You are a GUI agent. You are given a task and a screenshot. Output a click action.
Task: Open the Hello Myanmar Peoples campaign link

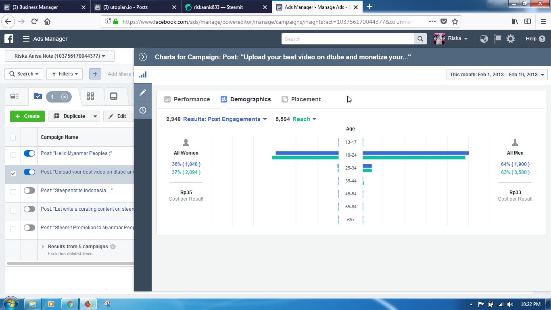(x=76, y=153)
